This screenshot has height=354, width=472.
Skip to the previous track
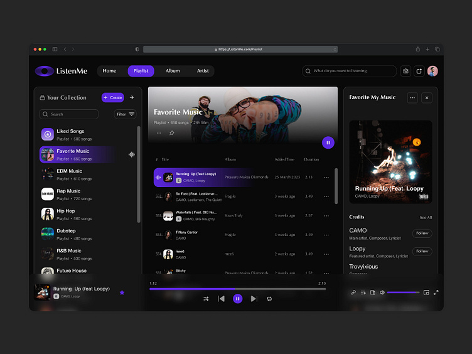[222, 299]
